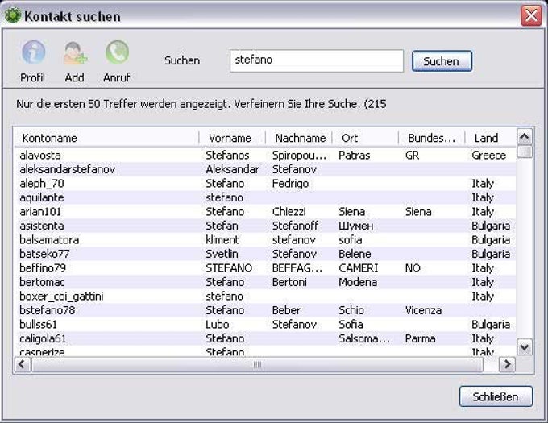Click vertical scrollbar down arrow

[525, 347]
